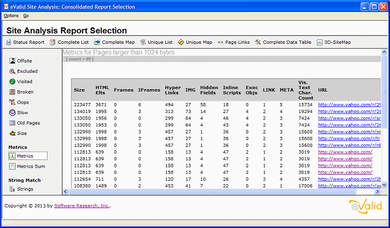Click the Exec Objs column header
This screenshot has width=390, height=228.
[252, 90]
